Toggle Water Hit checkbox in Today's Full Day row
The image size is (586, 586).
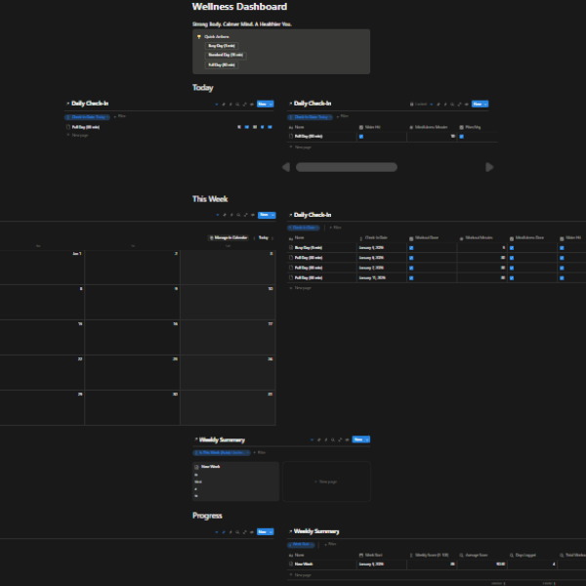pyautogui.click(x=361, y=137)
